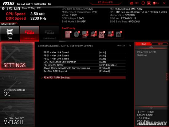Change the Re-Size BAR Support Enabled value

point(104,71)
